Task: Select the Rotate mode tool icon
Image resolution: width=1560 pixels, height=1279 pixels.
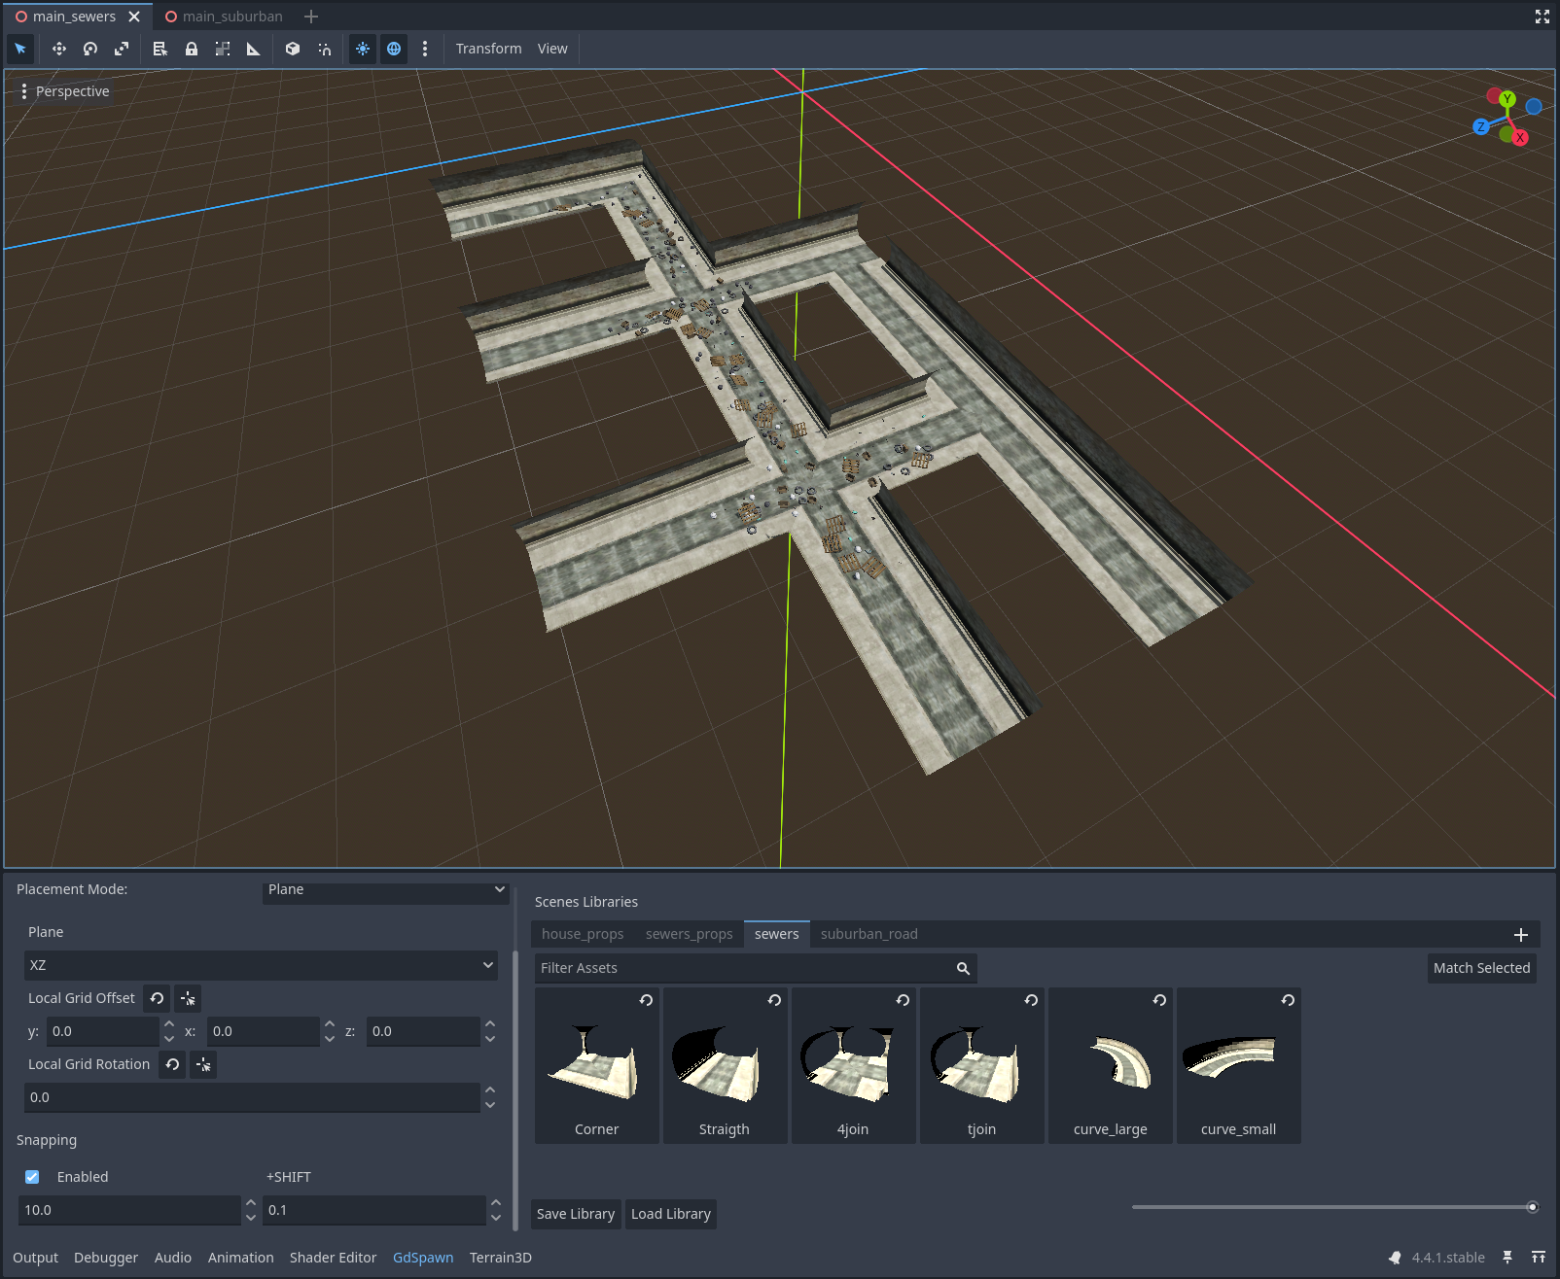Action: pyautogui.click(x=90, y=49)
